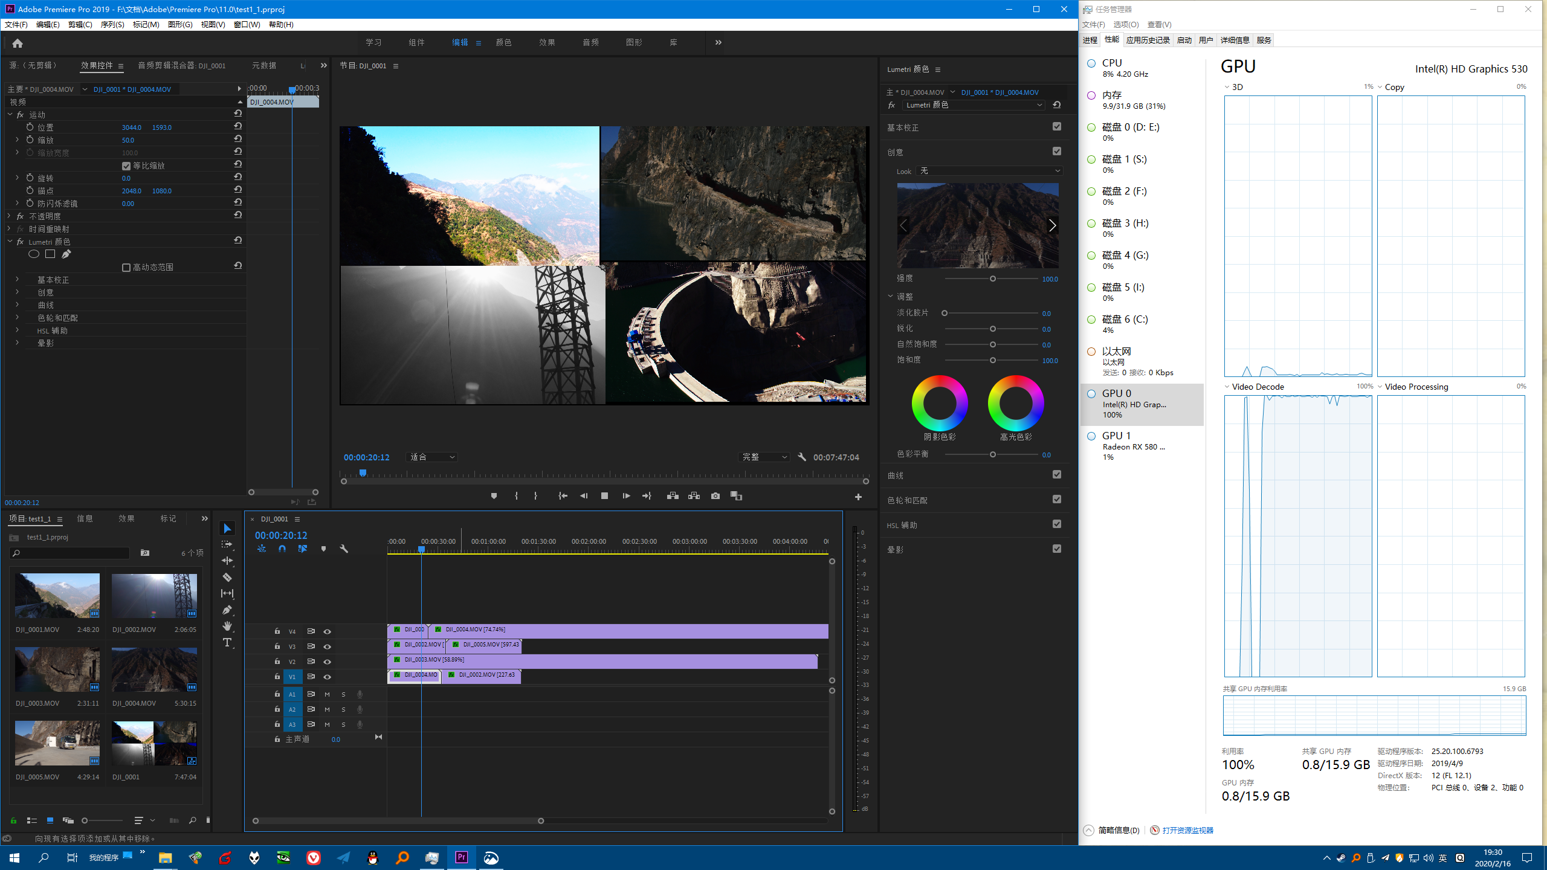The width and height of the screenshot is (1547, 870).
Task: Toggle Linked Selection in timeline
Action: [x=303, y=549]
